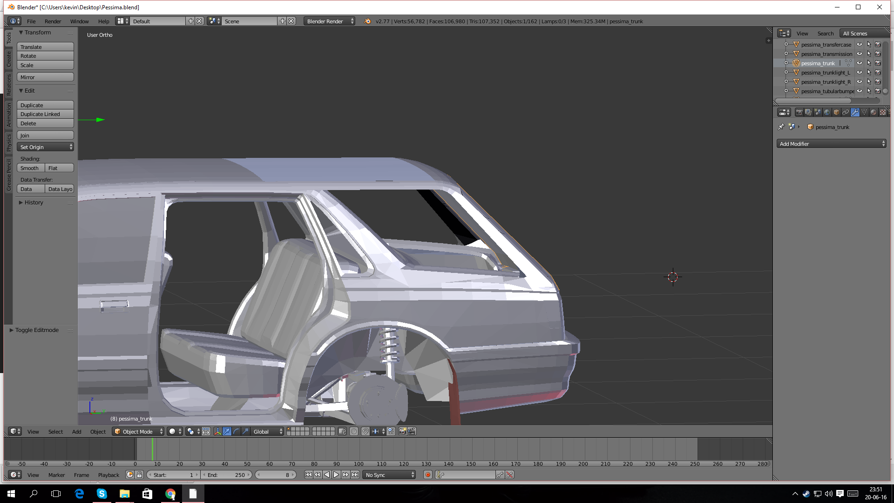This screenshot has height=503, width=894.
Task: Expand the pessima_trunklight_R tree node
Action: pyautogui.click(x=786, y=82)
